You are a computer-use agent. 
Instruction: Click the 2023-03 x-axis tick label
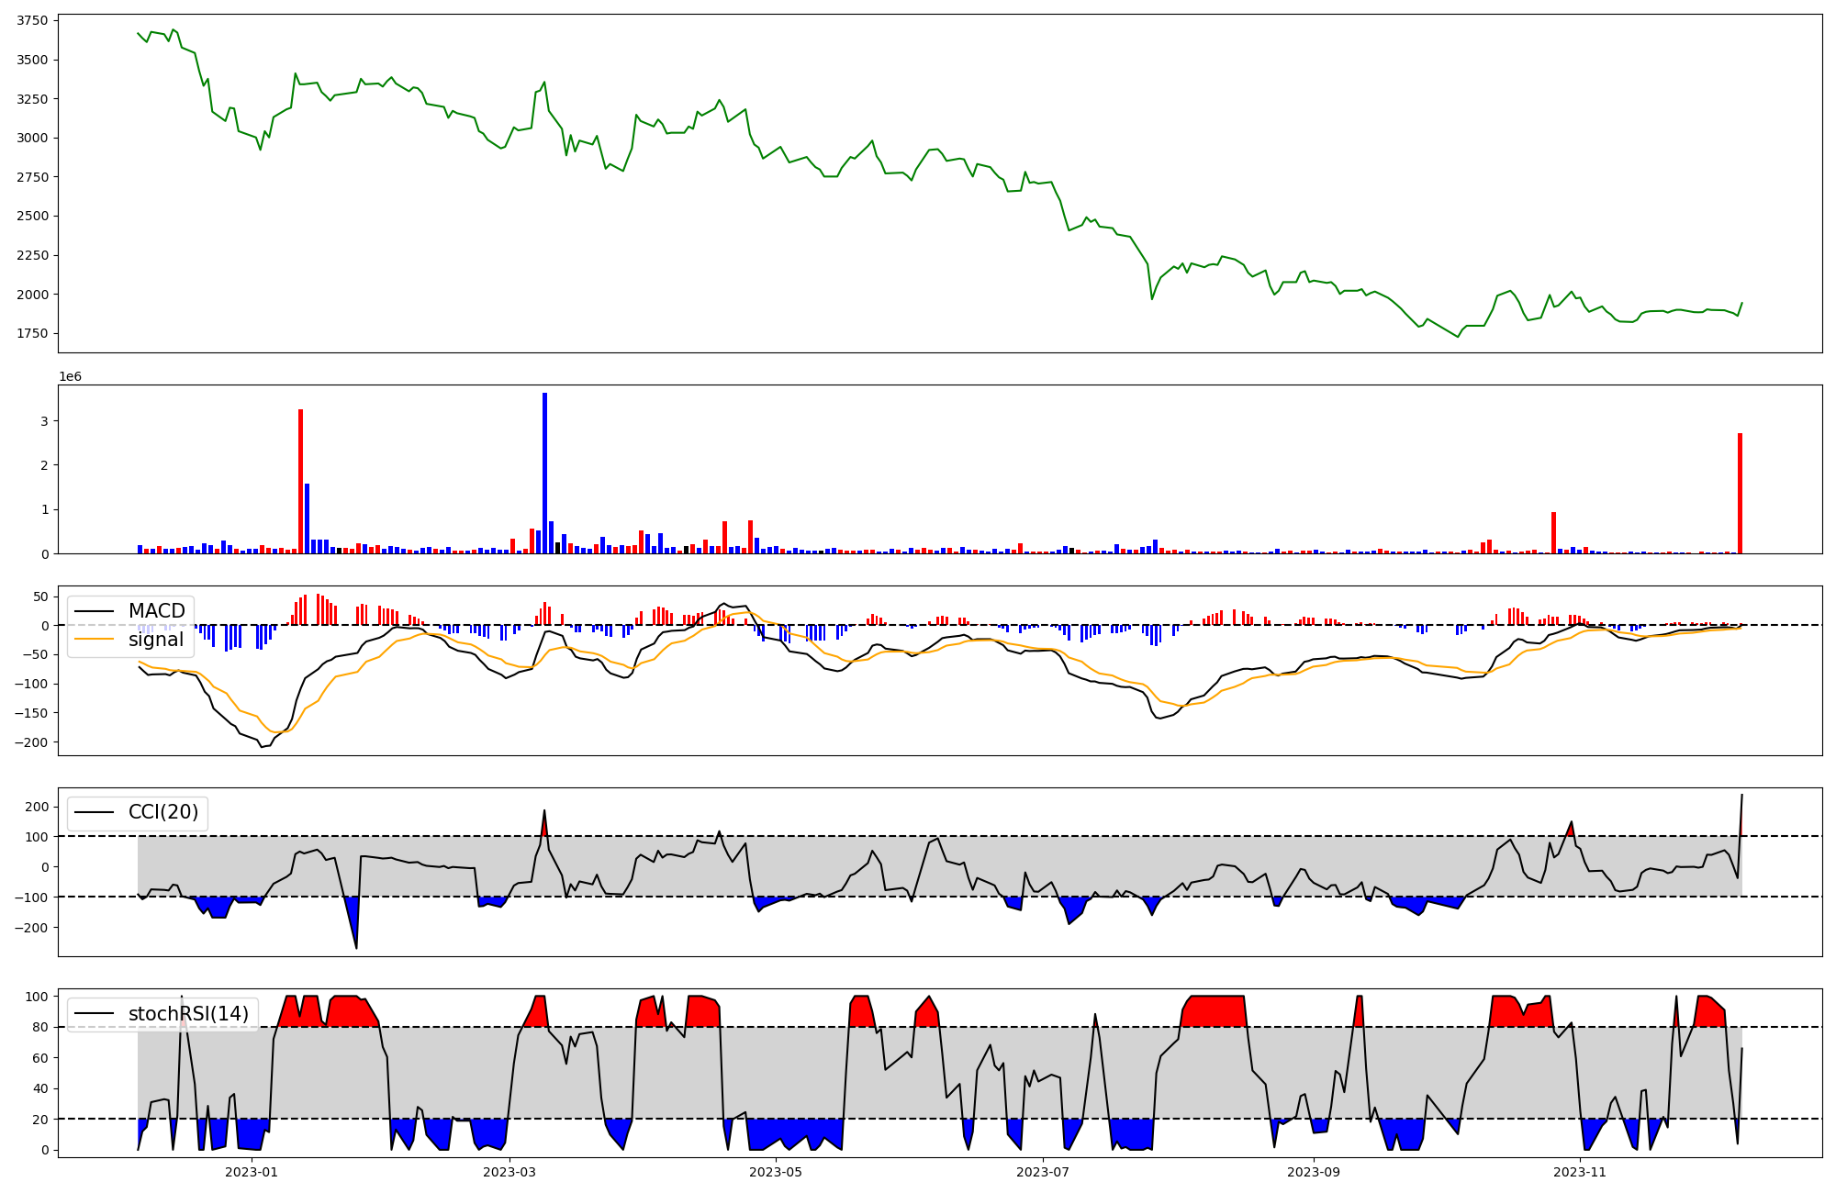[x=509, y=1172]
